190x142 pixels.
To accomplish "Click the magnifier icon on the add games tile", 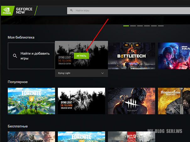I will point(15,56).
